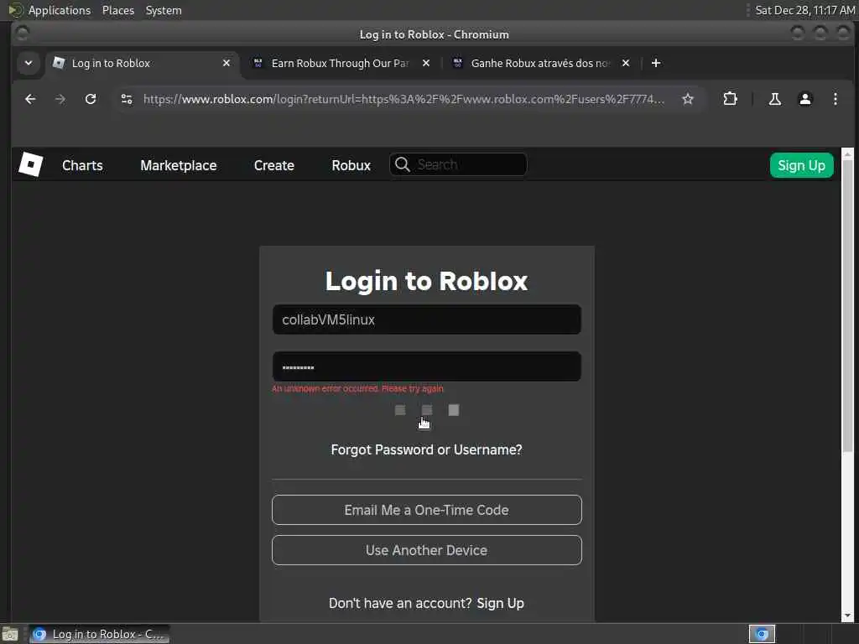
Task: Open site information icon in address bar
Action: tap(127, 99)
